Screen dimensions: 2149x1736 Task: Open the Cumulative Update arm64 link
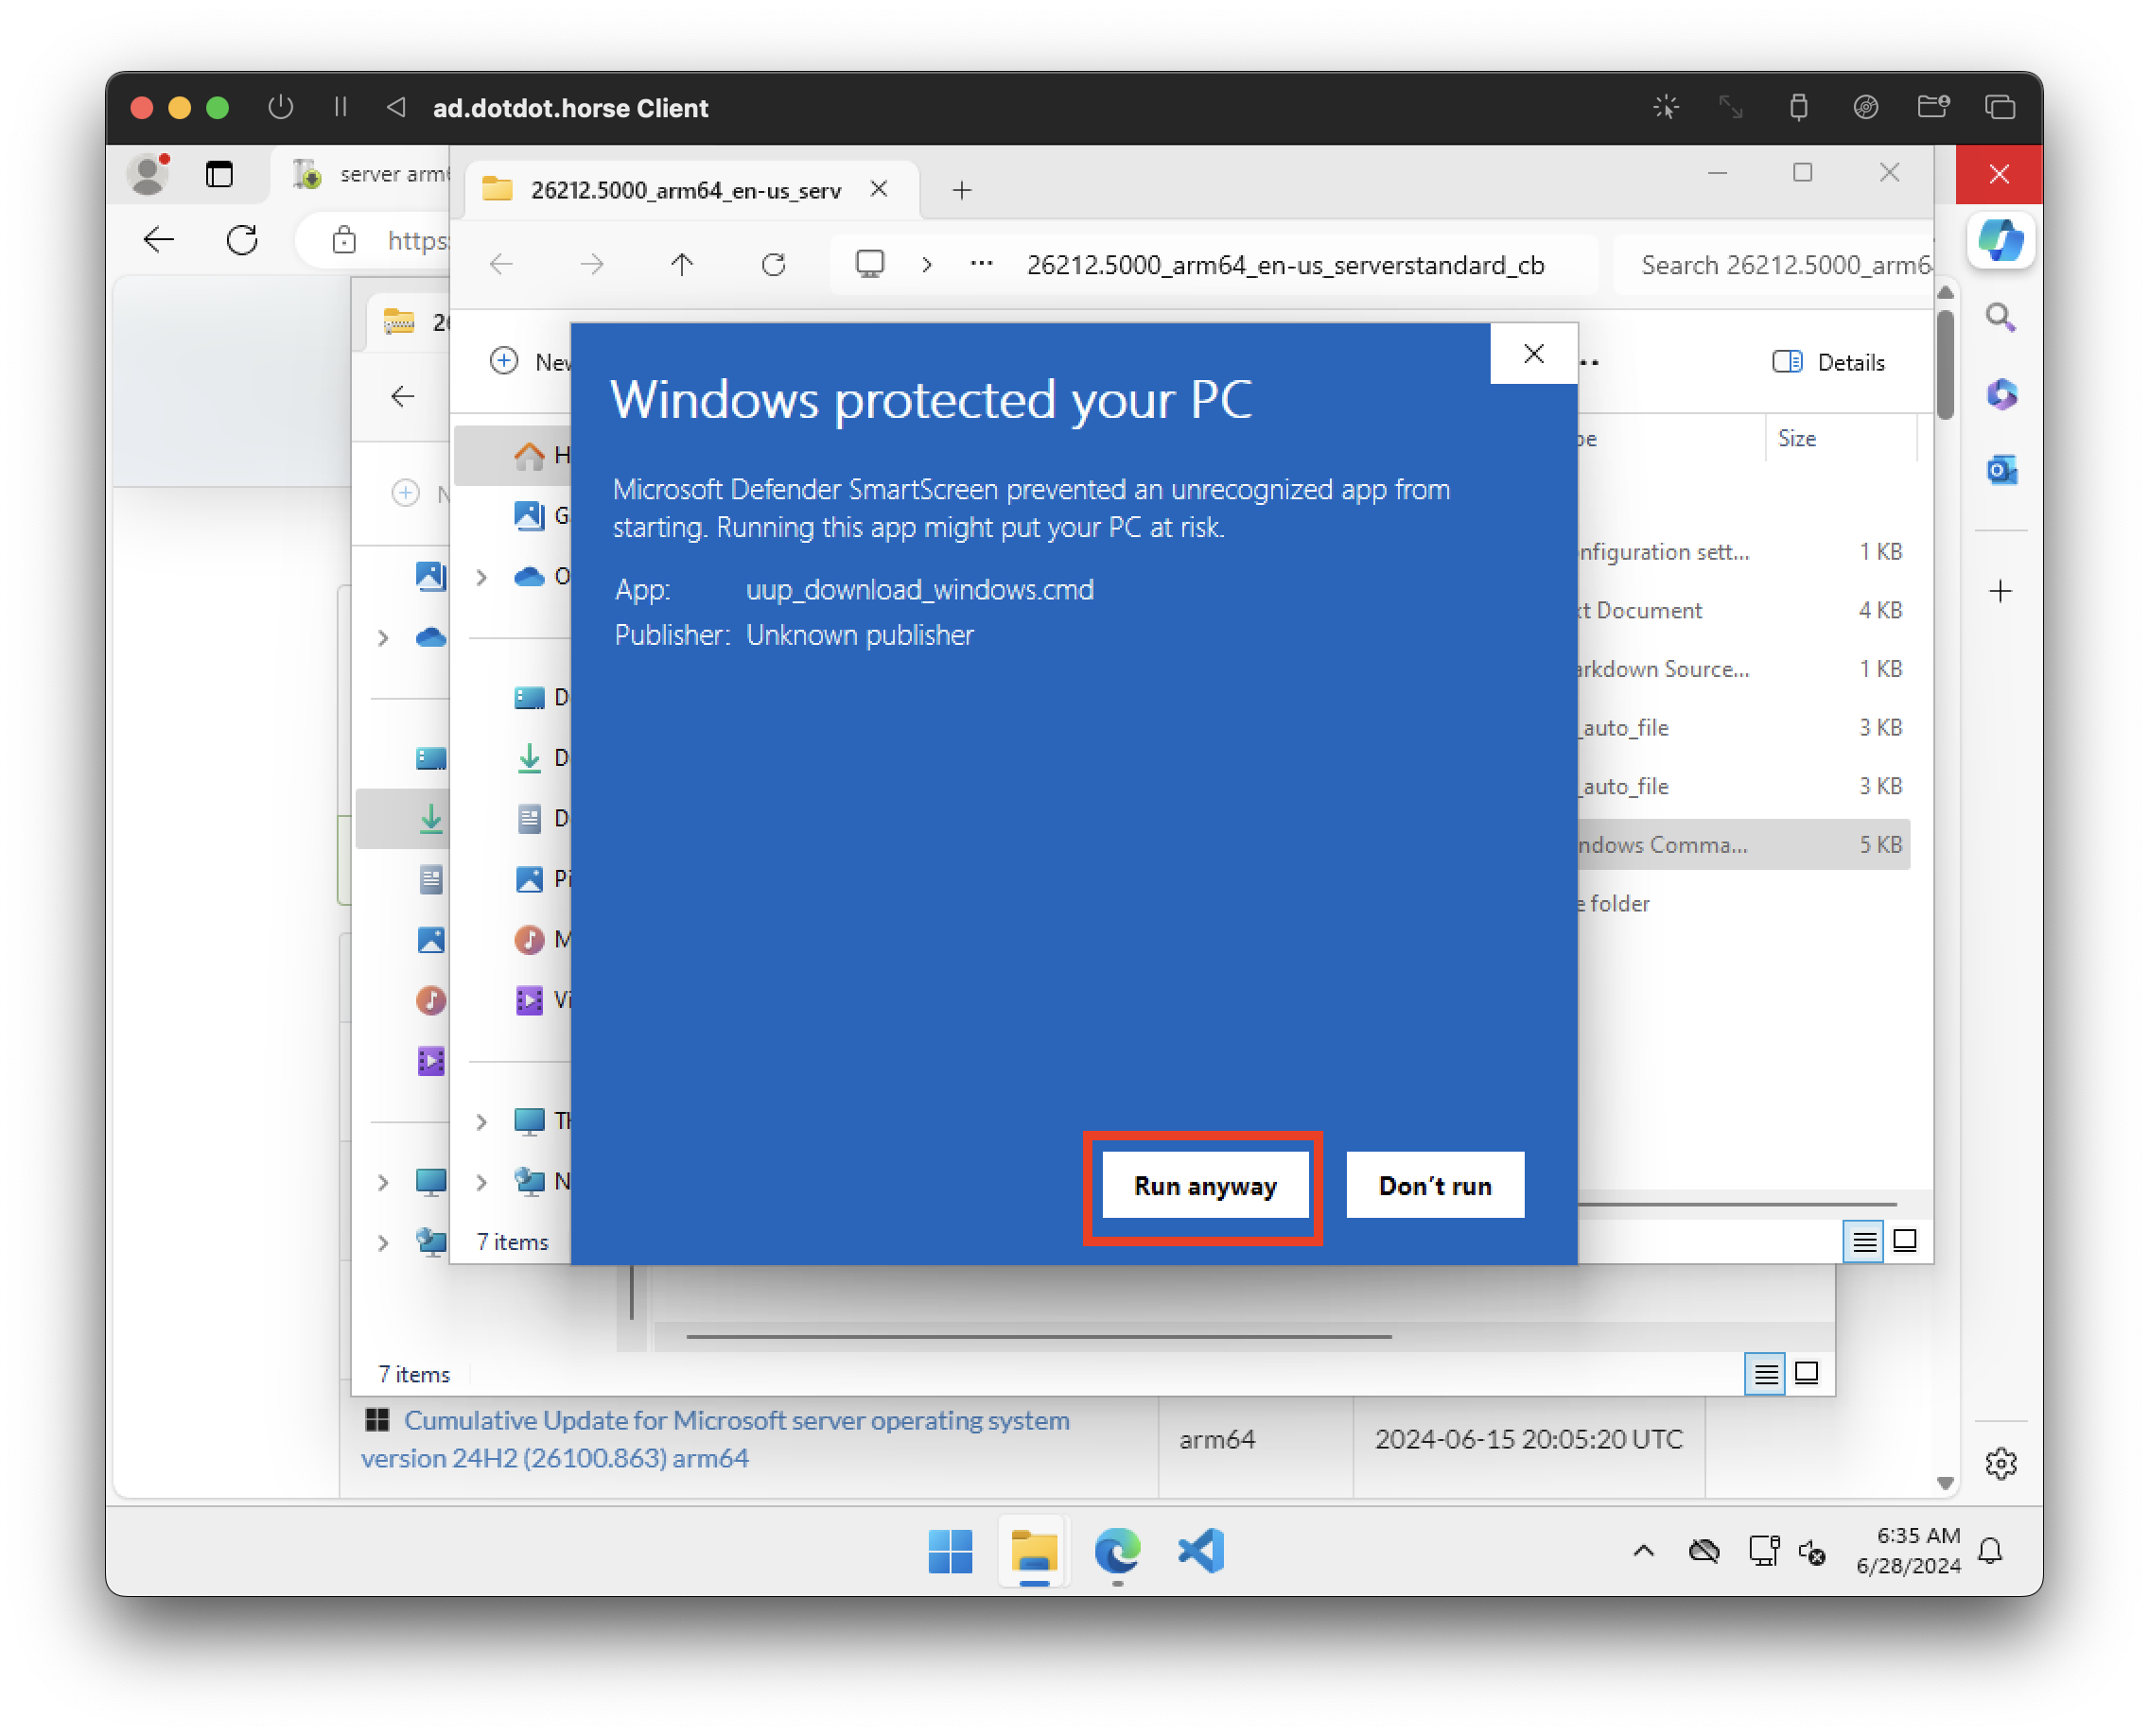click(x=714, y=1439)
